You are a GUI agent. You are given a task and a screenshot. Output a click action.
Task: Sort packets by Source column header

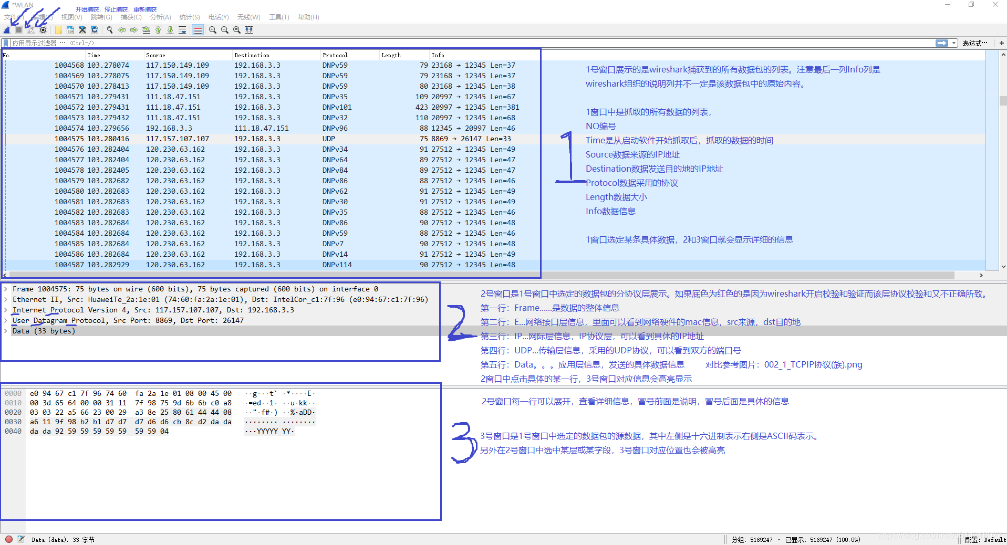click(x=189, y=55)
